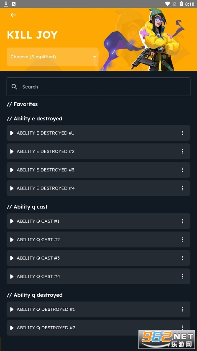
Task: Open options menu for Ability E Destroyed #2
Action: tap(182, 151)
